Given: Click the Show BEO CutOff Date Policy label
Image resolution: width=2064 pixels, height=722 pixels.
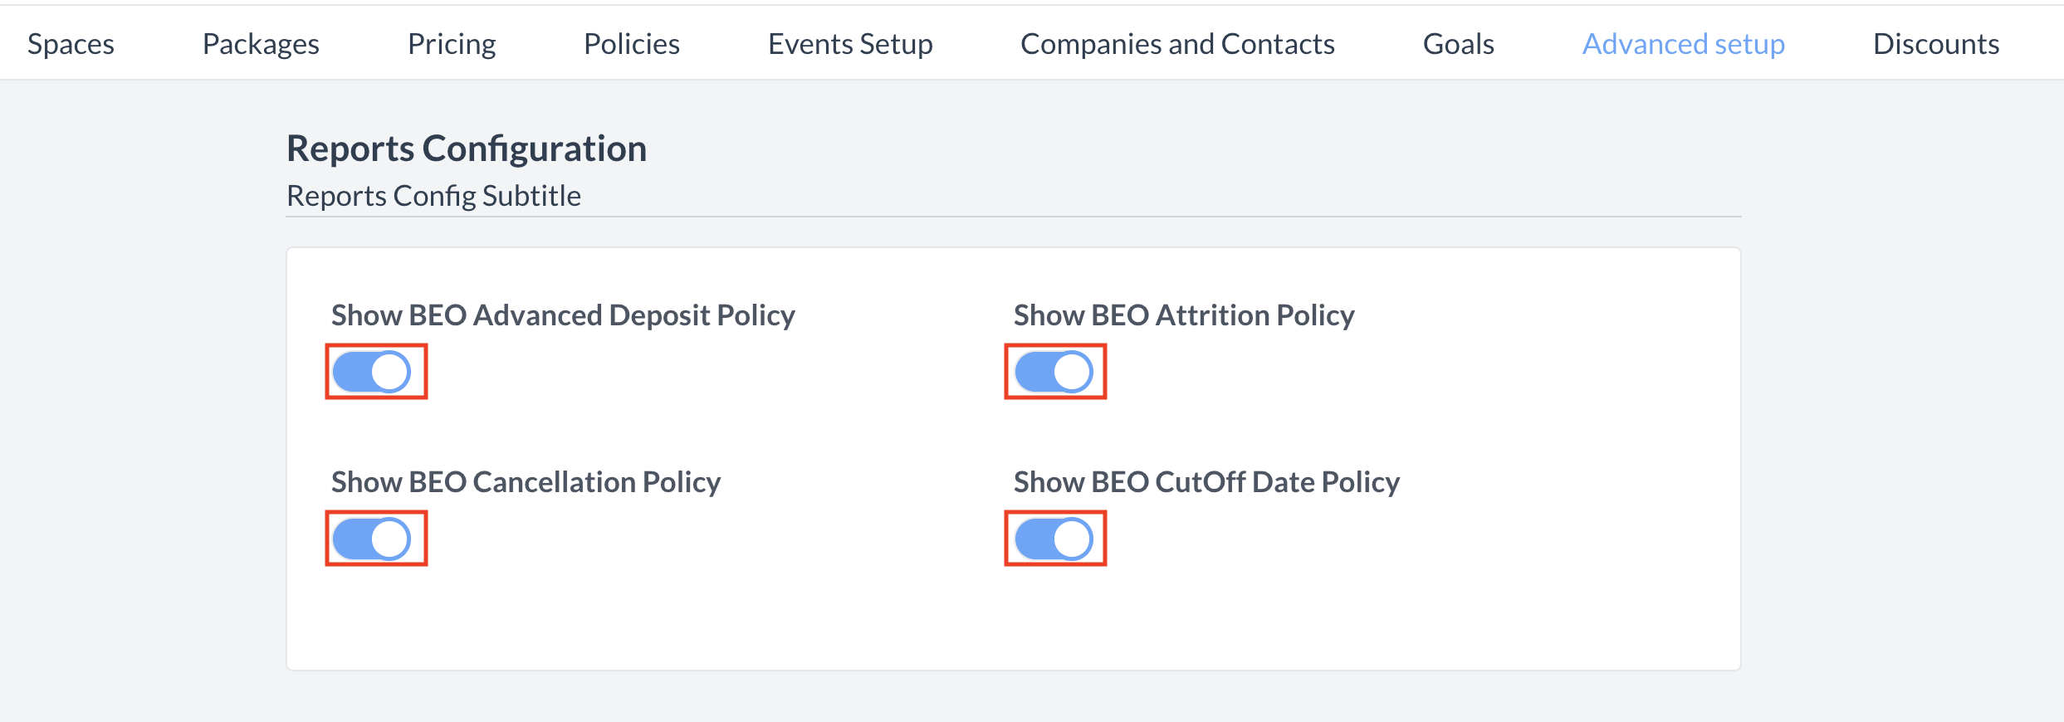Looking at the screenshot, I should [x=1206, y=482].
